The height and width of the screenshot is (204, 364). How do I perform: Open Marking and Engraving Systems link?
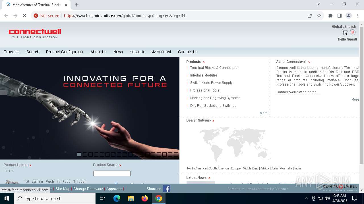click(x=215, y=98)
